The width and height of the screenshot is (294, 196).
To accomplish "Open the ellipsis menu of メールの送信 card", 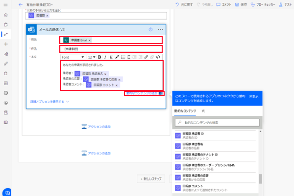I will [x=161, y=29].
